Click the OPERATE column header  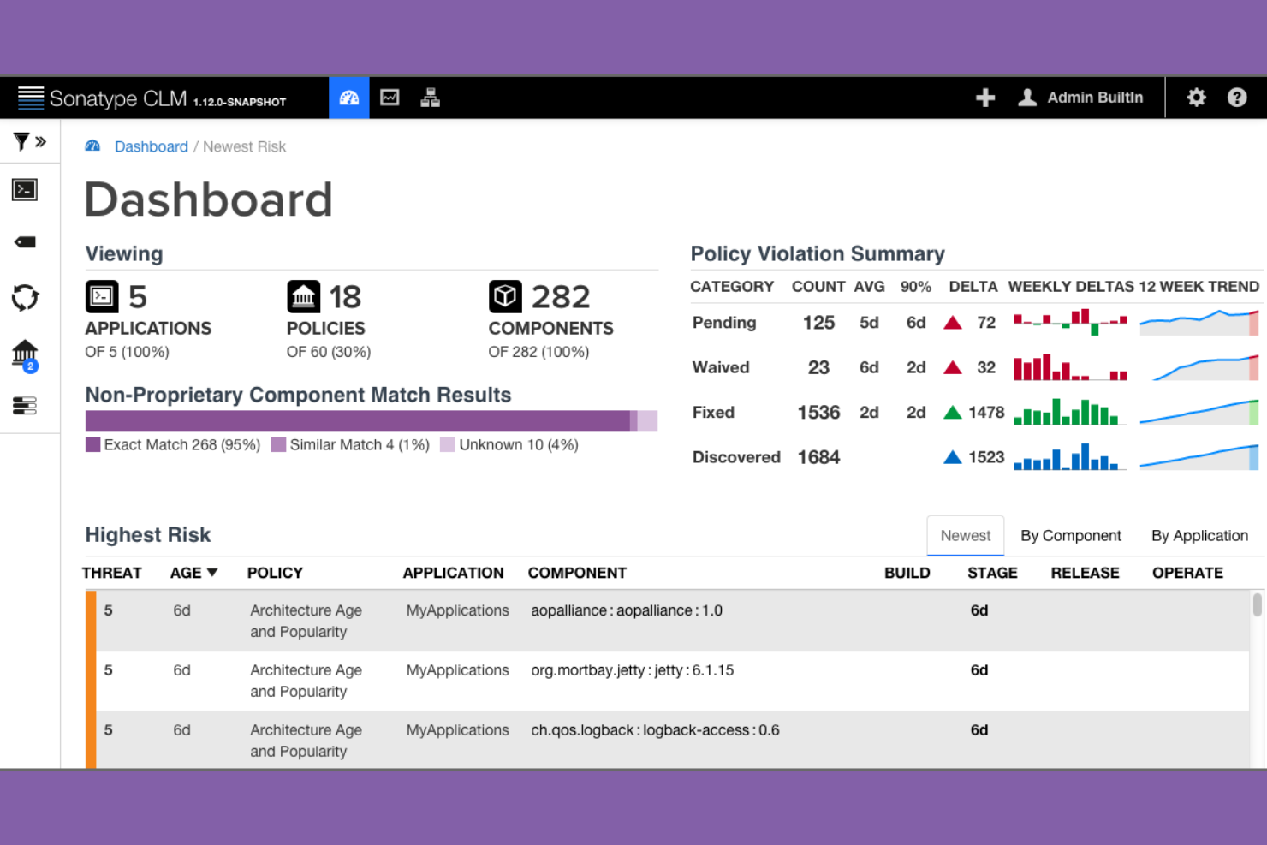point(1187,573)
